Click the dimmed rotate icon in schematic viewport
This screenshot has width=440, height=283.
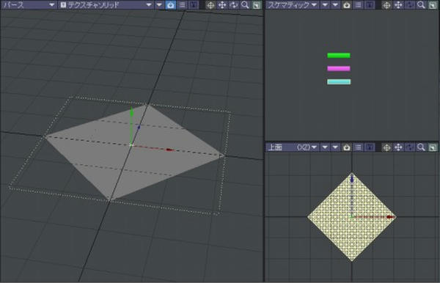coord(410,5)
